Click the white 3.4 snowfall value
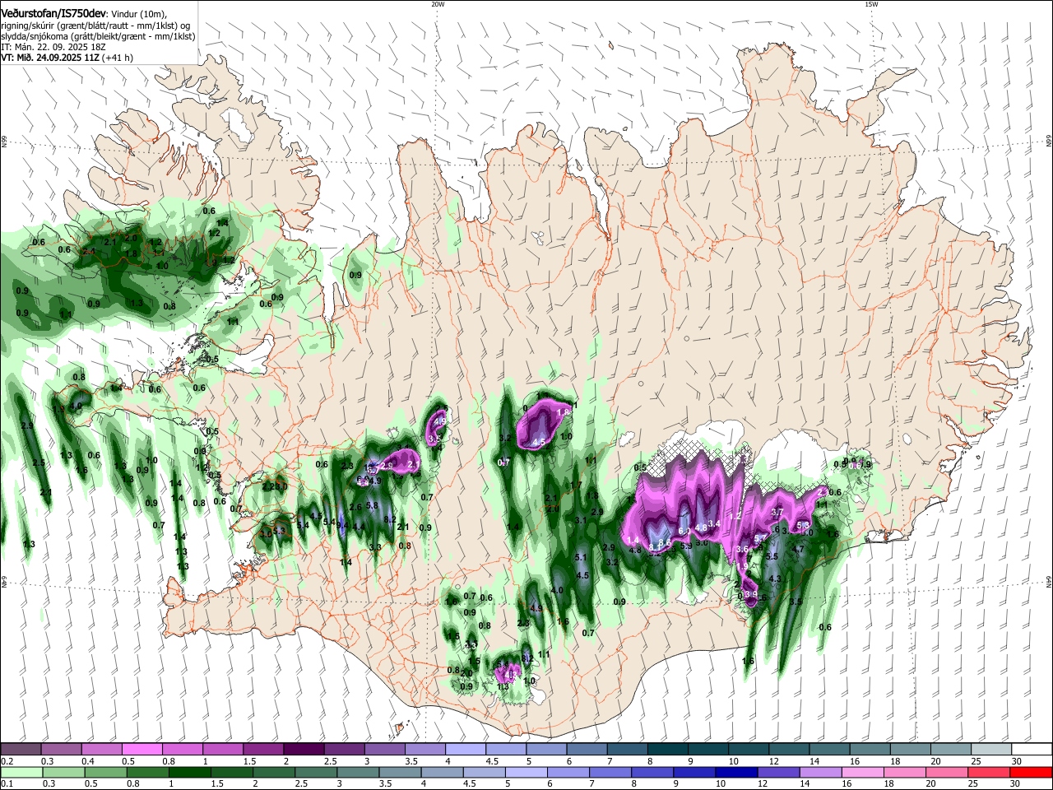This screenshot has height=790, width=1053. coord(714,523)
